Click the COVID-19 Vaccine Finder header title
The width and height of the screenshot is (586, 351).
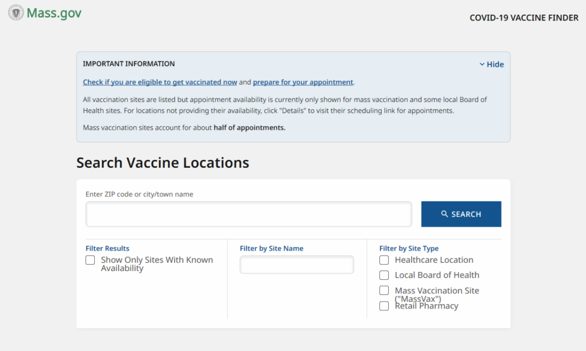[523, 18]
